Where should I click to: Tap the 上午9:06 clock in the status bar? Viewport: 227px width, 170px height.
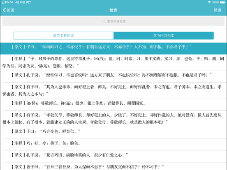tap(7, 2)
